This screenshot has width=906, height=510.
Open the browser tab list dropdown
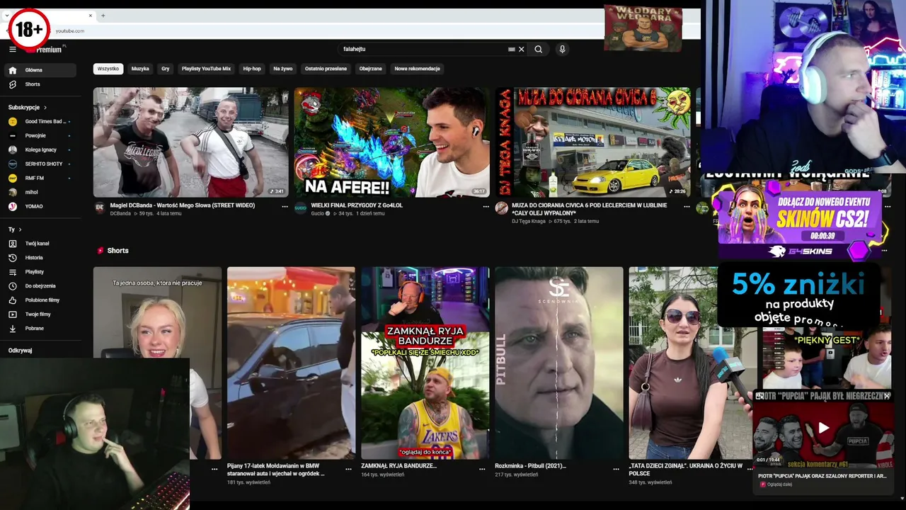point(7,16)
